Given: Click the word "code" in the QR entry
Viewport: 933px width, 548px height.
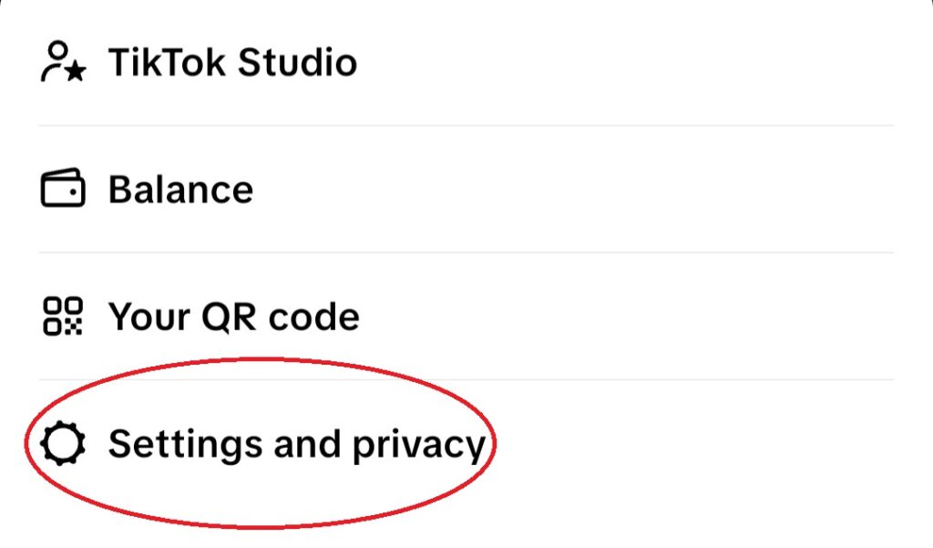Looking at the screenshot, I should point(314,317).
